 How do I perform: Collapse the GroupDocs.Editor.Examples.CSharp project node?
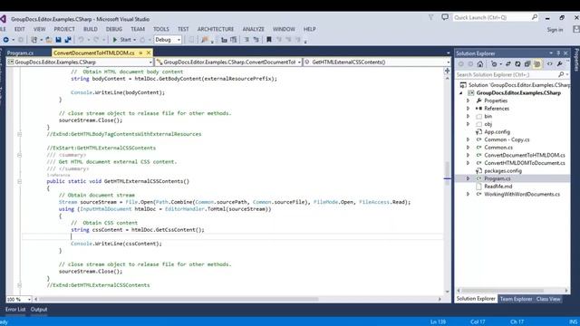461,92
